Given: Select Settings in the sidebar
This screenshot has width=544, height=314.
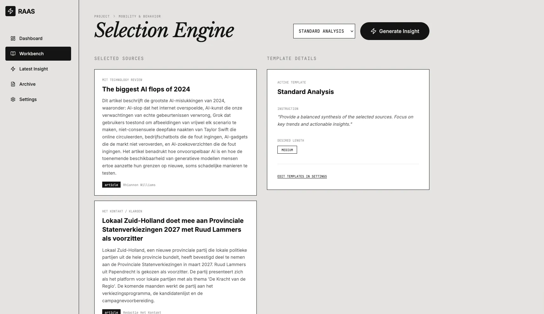Looking at the screenshot, I should click(x=28, y=99).
